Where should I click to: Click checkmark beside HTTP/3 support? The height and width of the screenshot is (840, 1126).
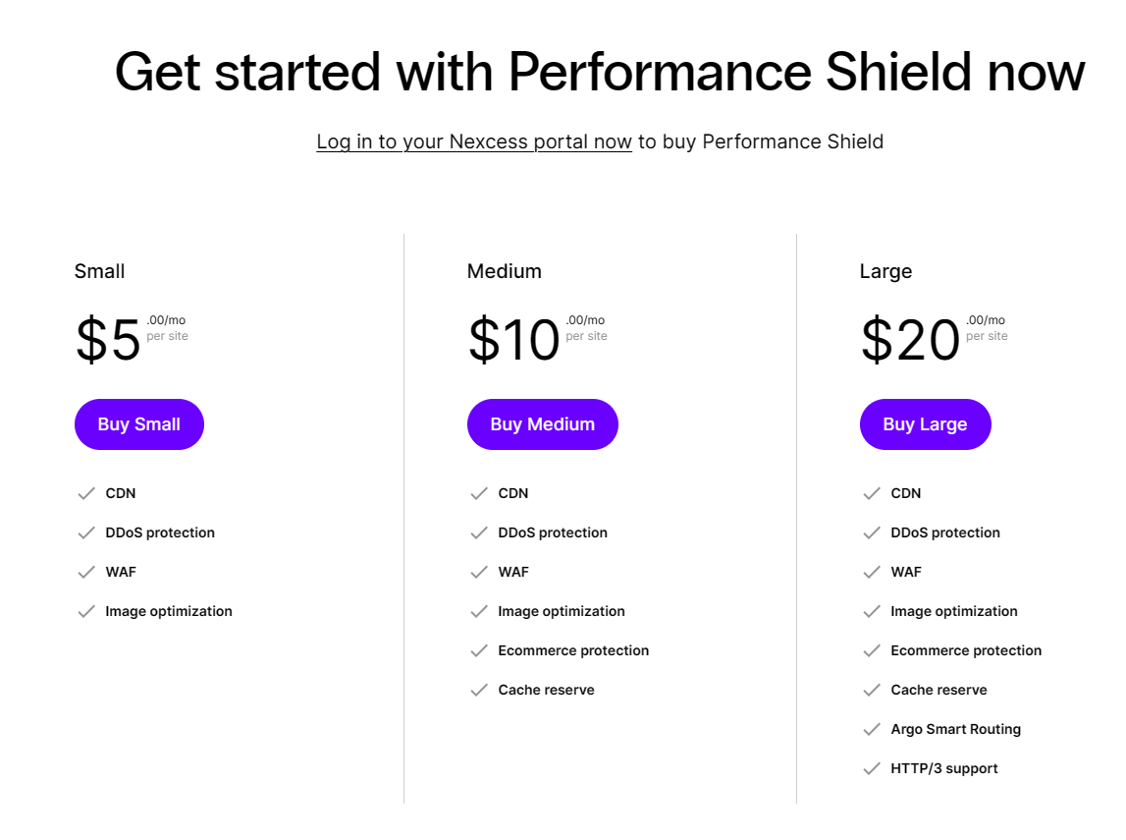coord(872,768)
